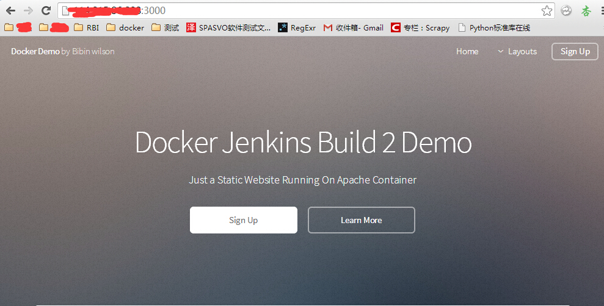
Task: Click the page icon in address bar
Action: 65,11
